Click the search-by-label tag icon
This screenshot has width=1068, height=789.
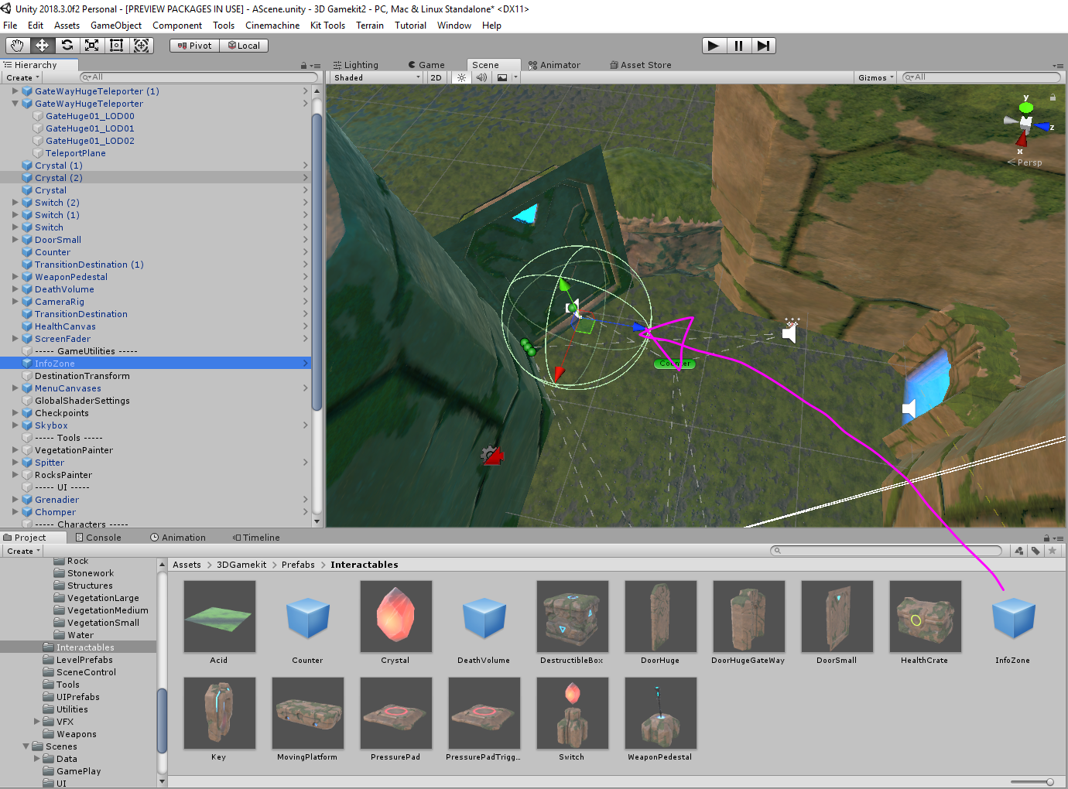point(1035,551)
